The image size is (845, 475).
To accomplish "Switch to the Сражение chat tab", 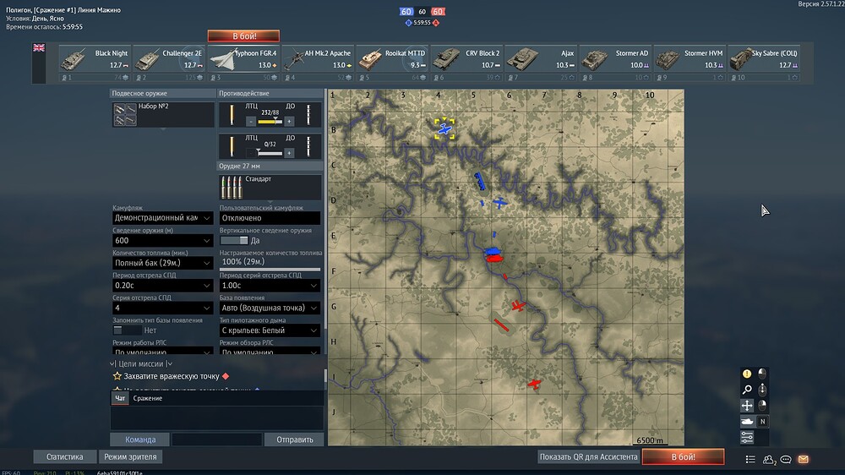I will 148,398.
